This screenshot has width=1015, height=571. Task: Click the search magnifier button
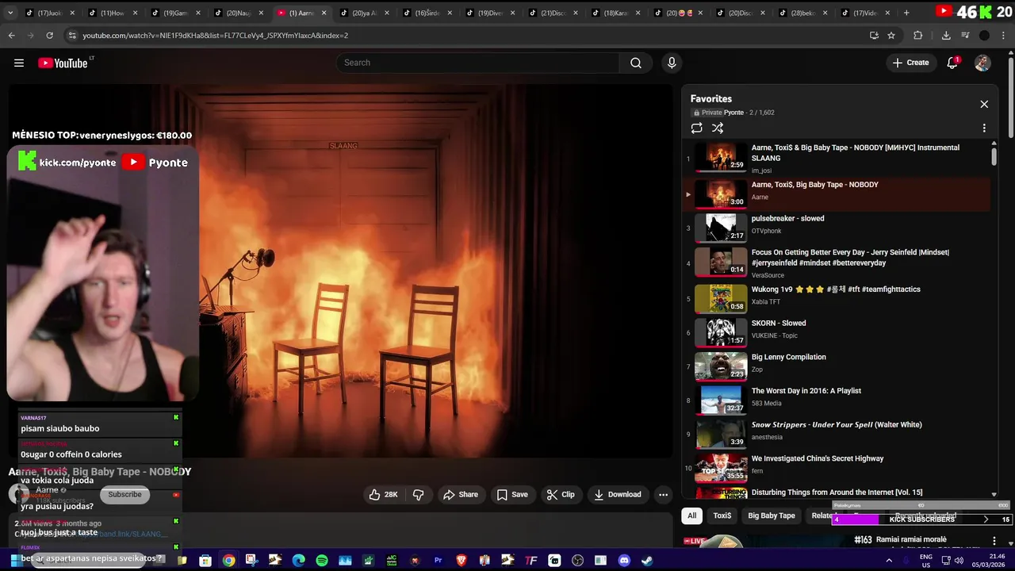[x=636, y=63]
